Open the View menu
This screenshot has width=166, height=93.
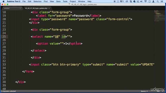[52, 2]
